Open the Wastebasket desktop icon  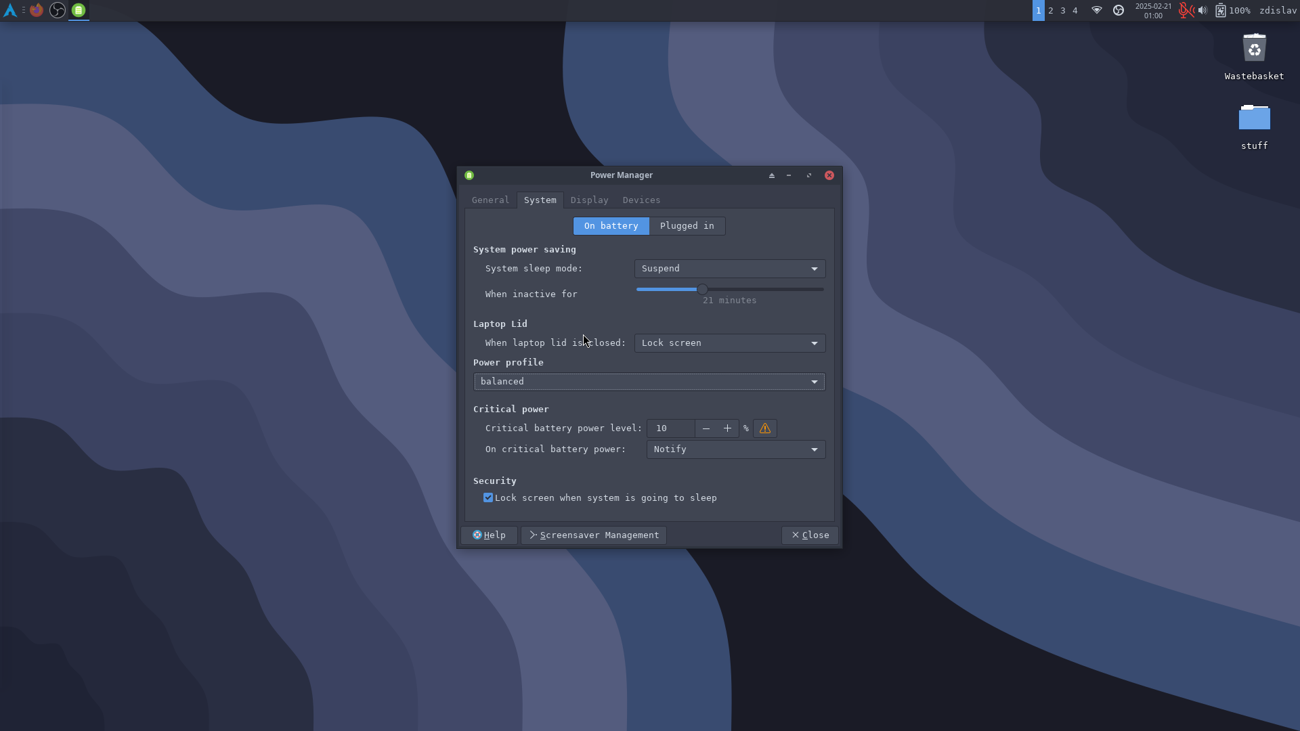pos(1254,49)
